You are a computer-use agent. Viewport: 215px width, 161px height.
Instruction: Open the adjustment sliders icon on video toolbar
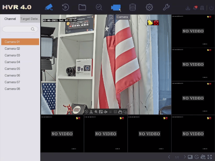[x=111, y=112]
